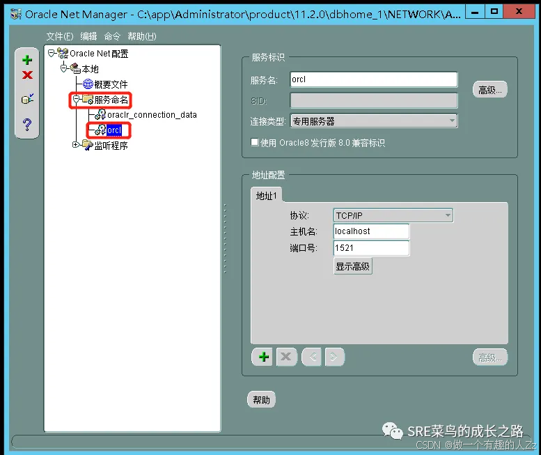Select the Oracle Net 配置 label

(x=99, y=54)
